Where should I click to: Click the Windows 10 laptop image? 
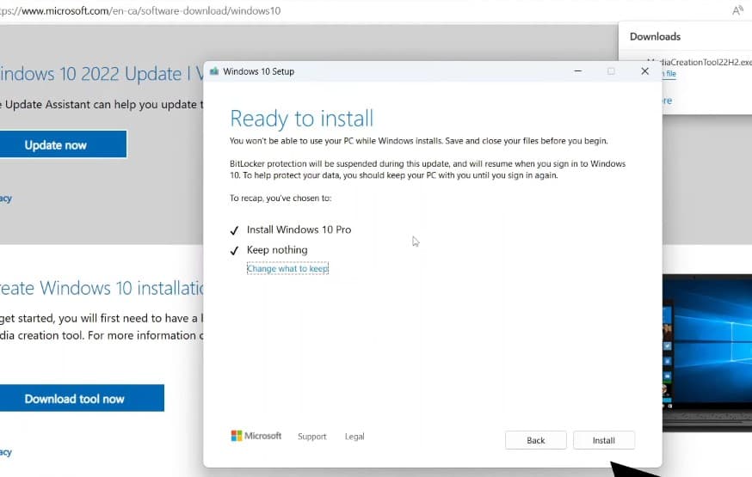tap(708, 344)
